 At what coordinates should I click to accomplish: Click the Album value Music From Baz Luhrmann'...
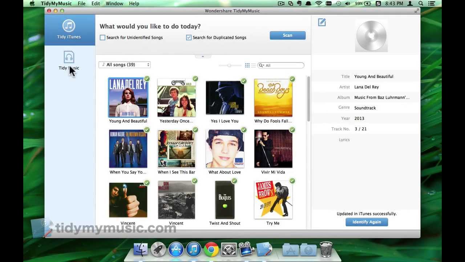381,98
